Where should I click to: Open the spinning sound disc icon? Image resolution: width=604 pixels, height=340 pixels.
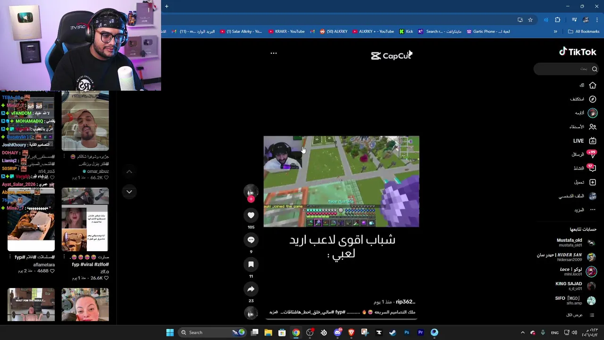(251, 313)
